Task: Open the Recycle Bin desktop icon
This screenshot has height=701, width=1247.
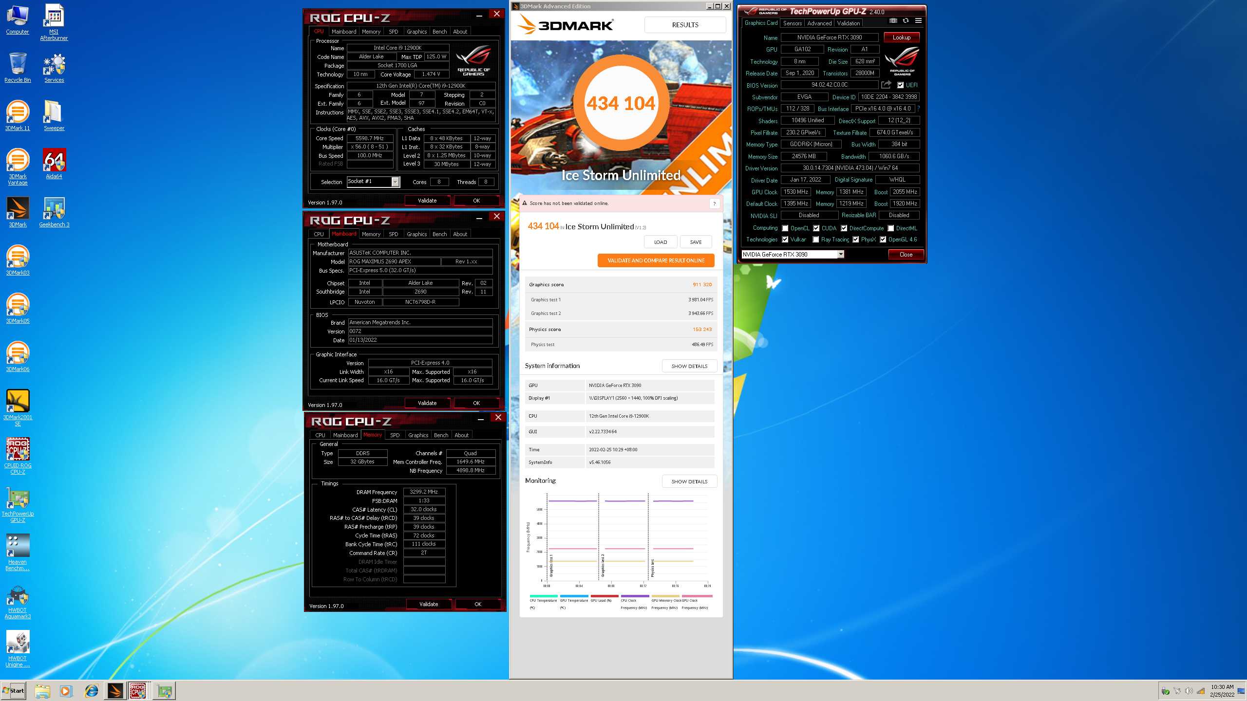Action: 18,67
